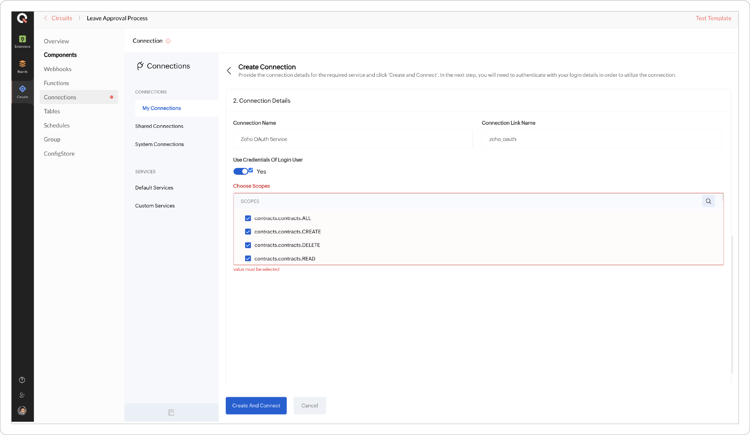Uncheck contracts.contracts.ALL scope
Image resolution: width=750 pixels, height=435 pixels.
click(x=248, y=218)
